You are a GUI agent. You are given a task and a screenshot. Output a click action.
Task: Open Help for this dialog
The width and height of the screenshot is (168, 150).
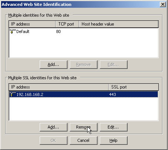click(113, 140)
